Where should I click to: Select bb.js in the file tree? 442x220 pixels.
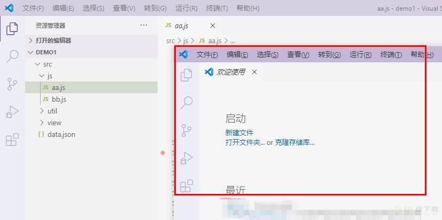[91, 100]
